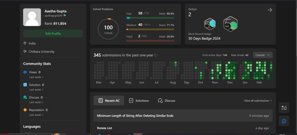Click the submissions info circle icon
The height and width of the screenshot is (135, 297).
156,55
